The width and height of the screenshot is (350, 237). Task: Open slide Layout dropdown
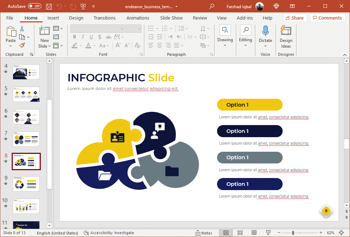coord(58,28)
